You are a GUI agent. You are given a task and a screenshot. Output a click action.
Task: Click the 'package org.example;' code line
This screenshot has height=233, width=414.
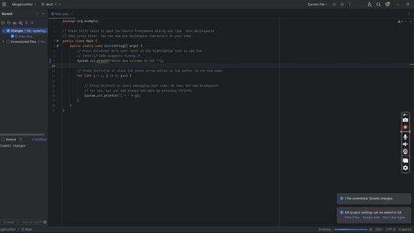[x=80, y=21]
